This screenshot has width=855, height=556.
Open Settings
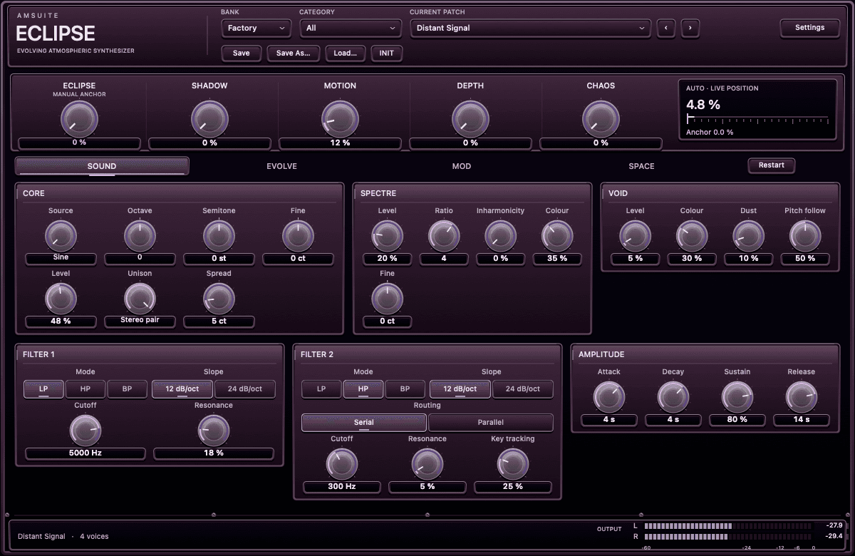click(809, 28)
